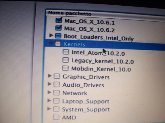Enable the Legacy_kernel_10.2.0 checkbox
The height and width of the screenshot is (123, 165).
66,60
